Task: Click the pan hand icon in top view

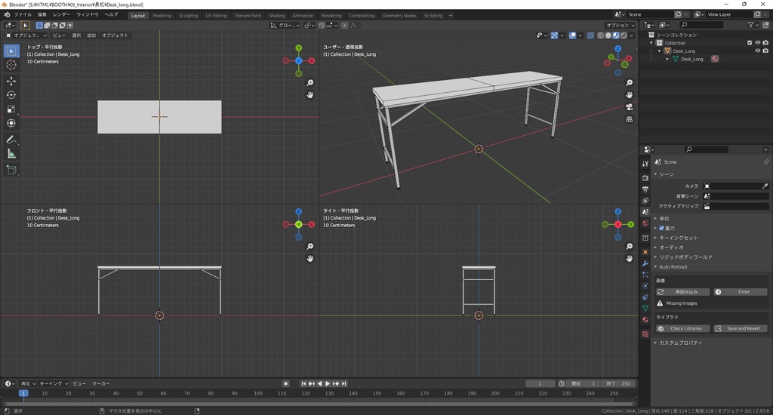Action: coord(310,95)
